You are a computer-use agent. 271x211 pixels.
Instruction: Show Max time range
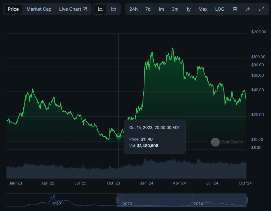tap(203, 9)
